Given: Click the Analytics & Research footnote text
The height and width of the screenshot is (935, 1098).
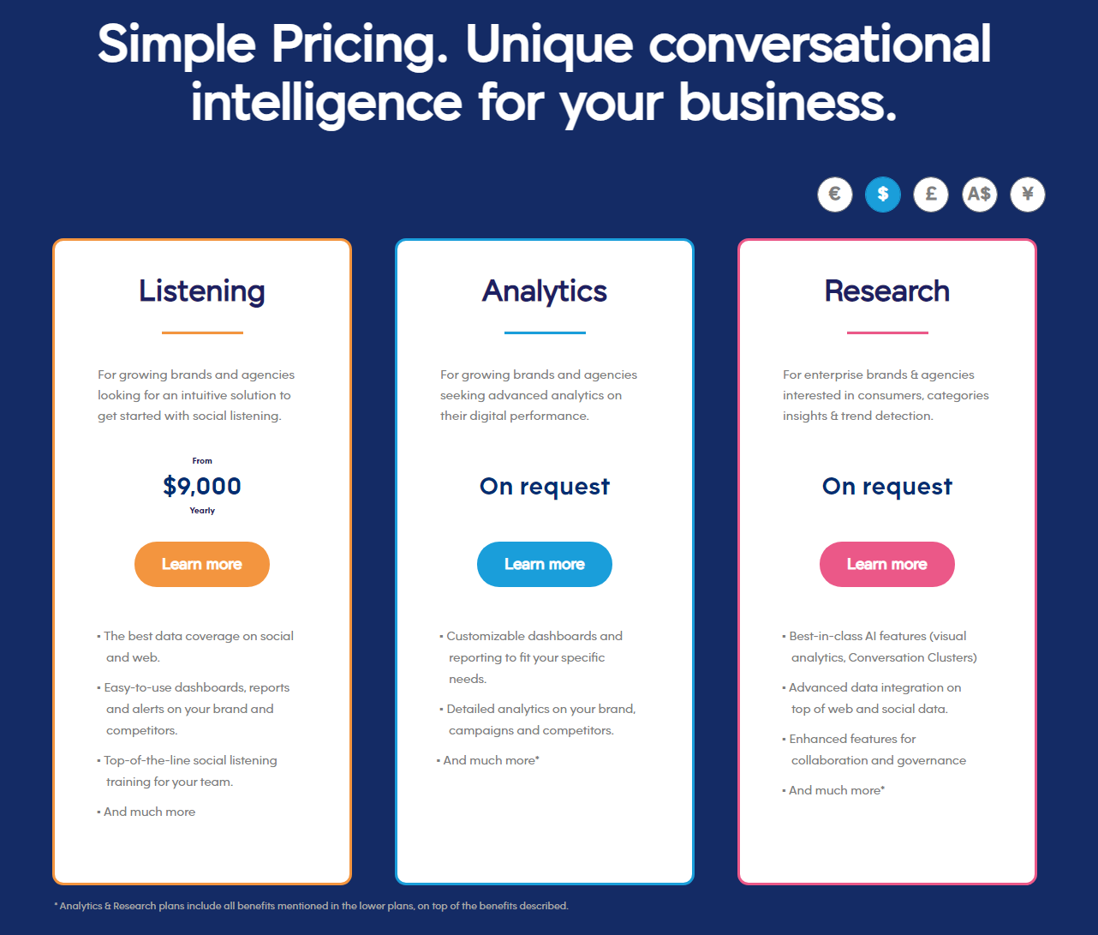Looking at the screenshot, I should point(312,906).
